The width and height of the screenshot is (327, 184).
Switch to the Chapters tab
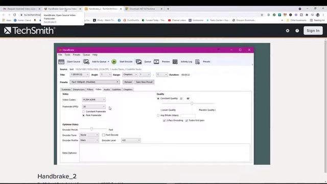tap(128, 89)
